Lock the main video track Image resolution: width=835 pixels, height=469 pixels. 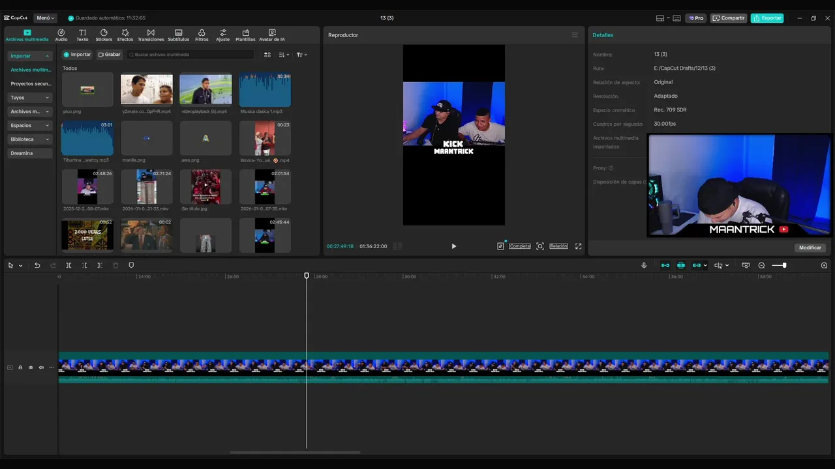pyautogui.click(x=20, y=367)
